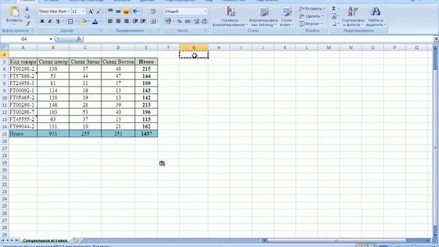This screenshot has width=439, height=247.
Task: Click the text orientation icon
Action: pyautogui.click(x=136, y=12)
